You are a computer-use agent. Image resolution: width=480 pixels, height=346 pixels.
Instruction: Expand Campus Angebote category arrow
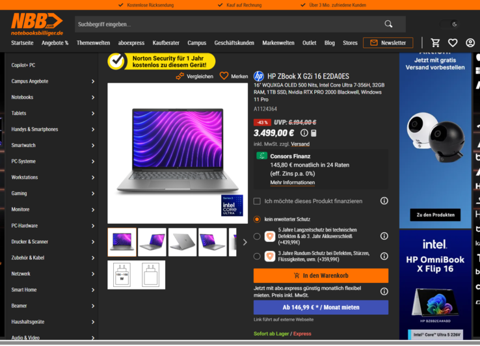point(93,81)
